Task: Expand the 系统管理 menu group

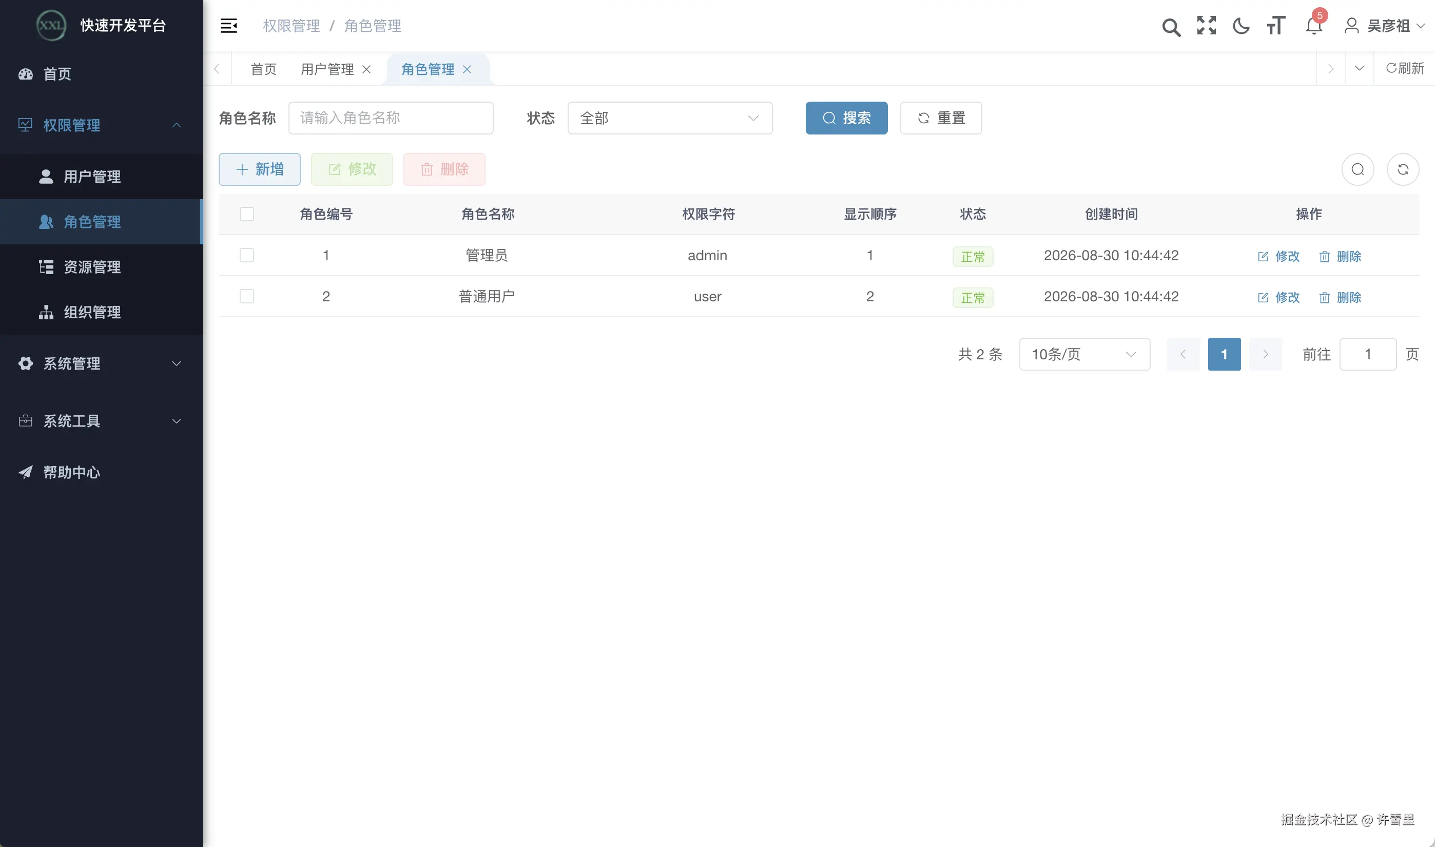Action: (x=102, y=363)
